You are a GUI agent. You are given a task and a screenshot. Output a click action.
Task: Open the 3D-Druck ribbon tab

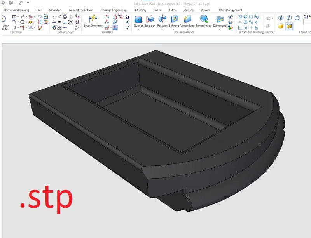click(140, 10)
